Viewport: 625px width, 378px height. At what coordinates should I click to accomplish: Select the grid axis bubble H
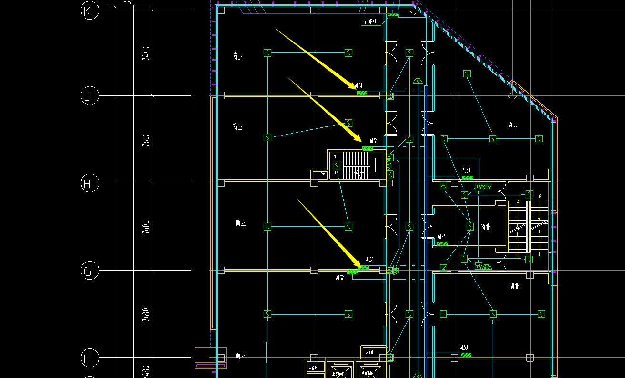tap(89, 183)
